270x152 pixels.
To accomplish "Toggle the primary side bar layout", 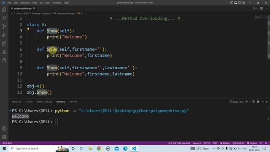I will [x=232, y=3].
